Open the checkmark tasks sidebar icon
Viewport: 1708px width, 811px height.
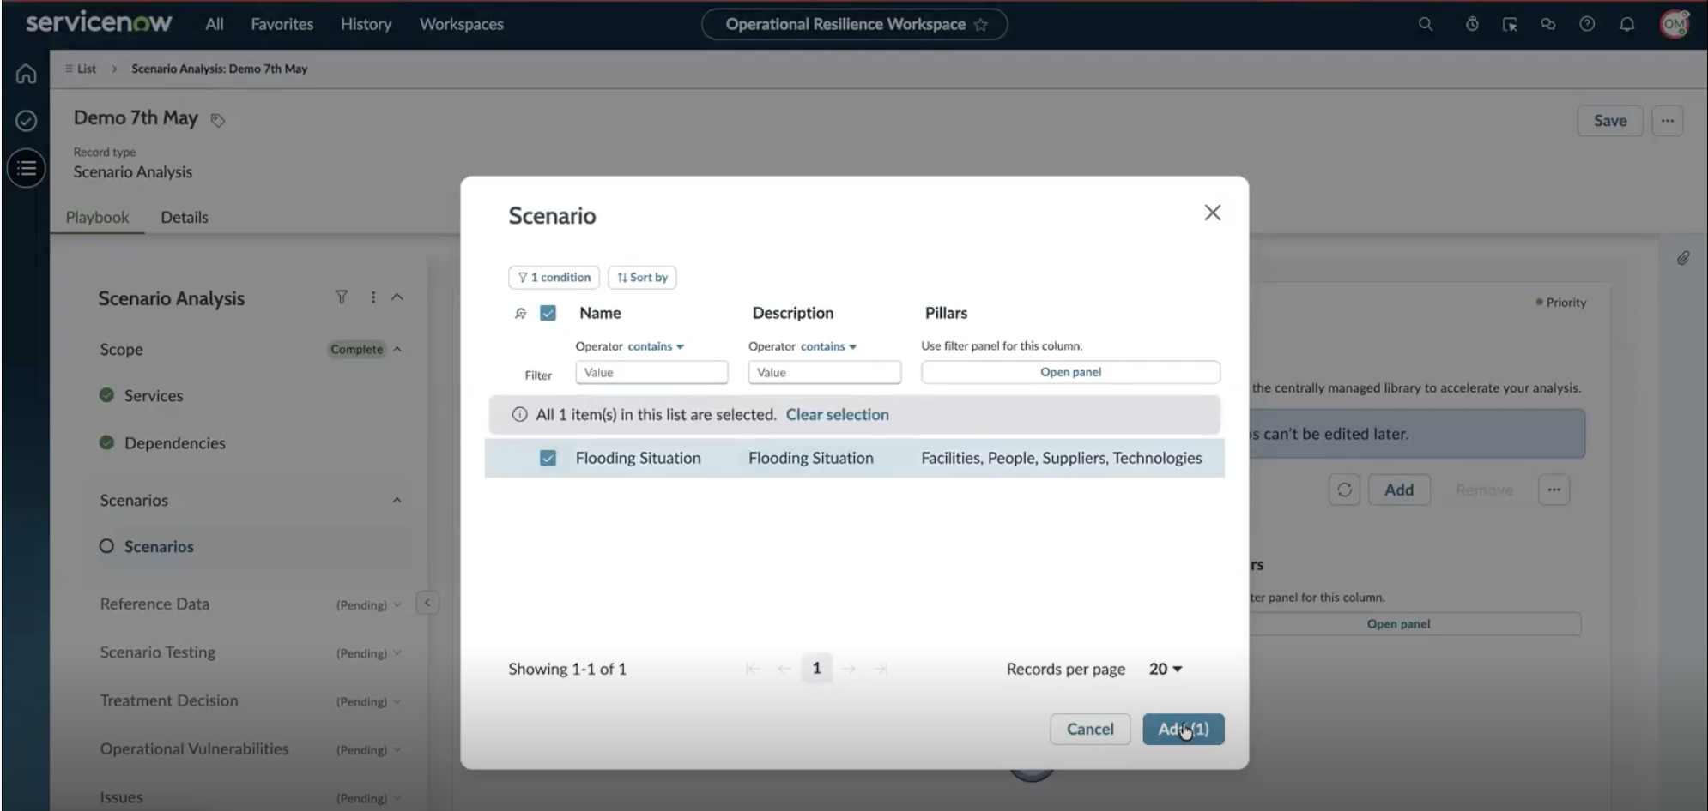point(26,121)
